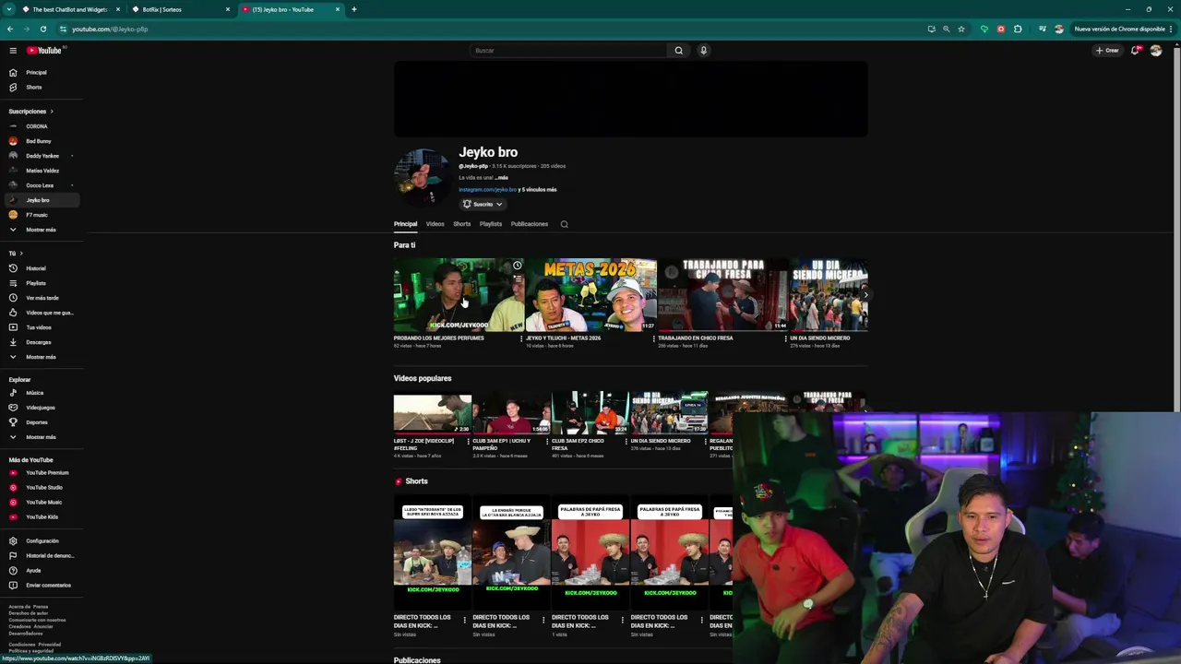Explore Videojuegos category
The width and height of the screenshot is (1181, 664).
(x=42, y=408)
